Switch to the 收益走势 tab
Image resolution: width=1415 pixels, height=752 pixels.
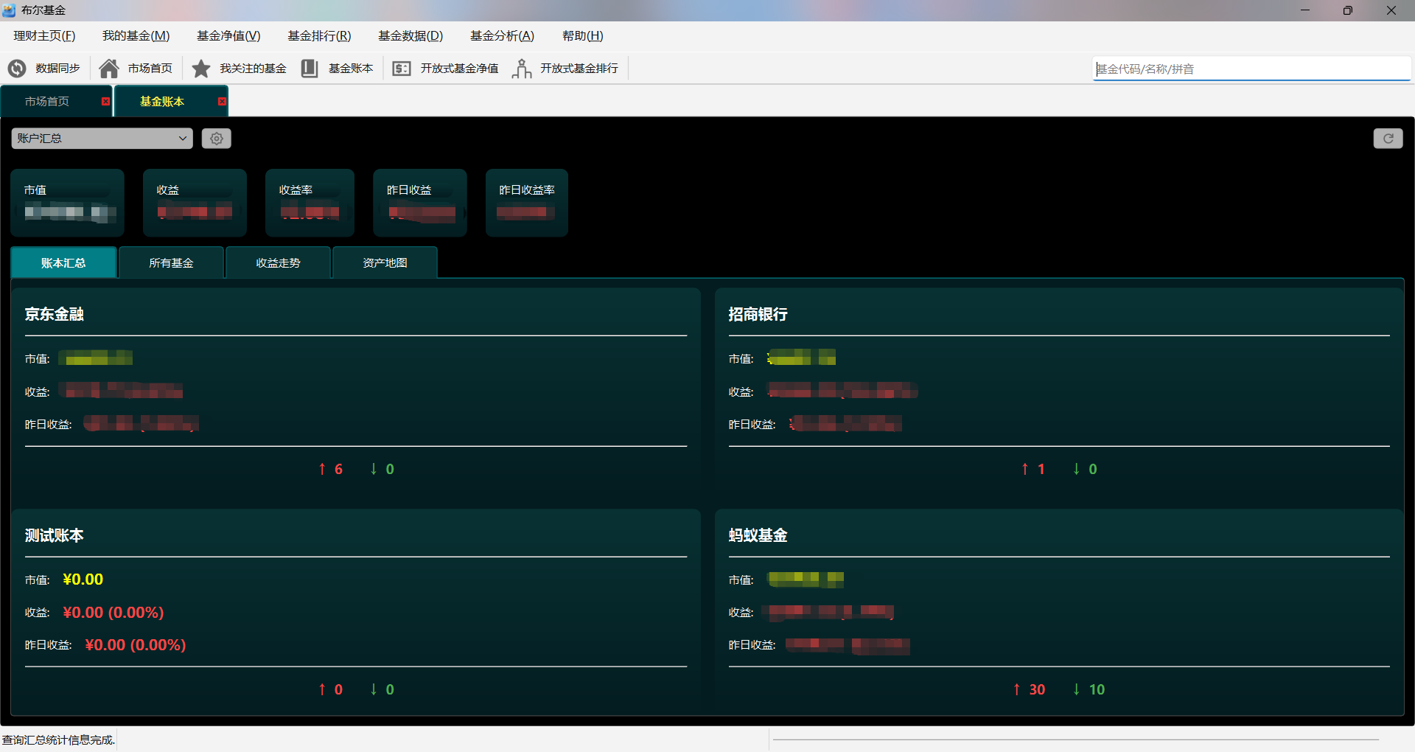point(278,262)
